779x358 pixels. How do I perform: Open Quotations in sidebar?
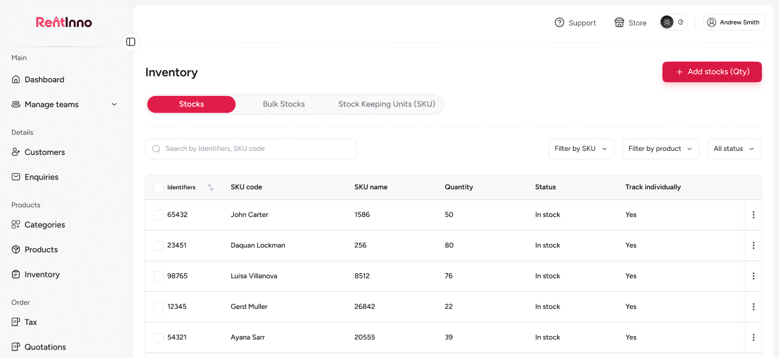coord(38,347)
